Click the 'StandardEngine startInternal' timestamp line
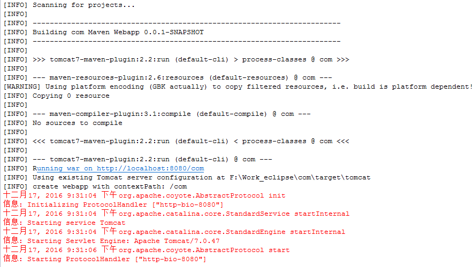The image size is (474, 267). click(x=174, y=231)
